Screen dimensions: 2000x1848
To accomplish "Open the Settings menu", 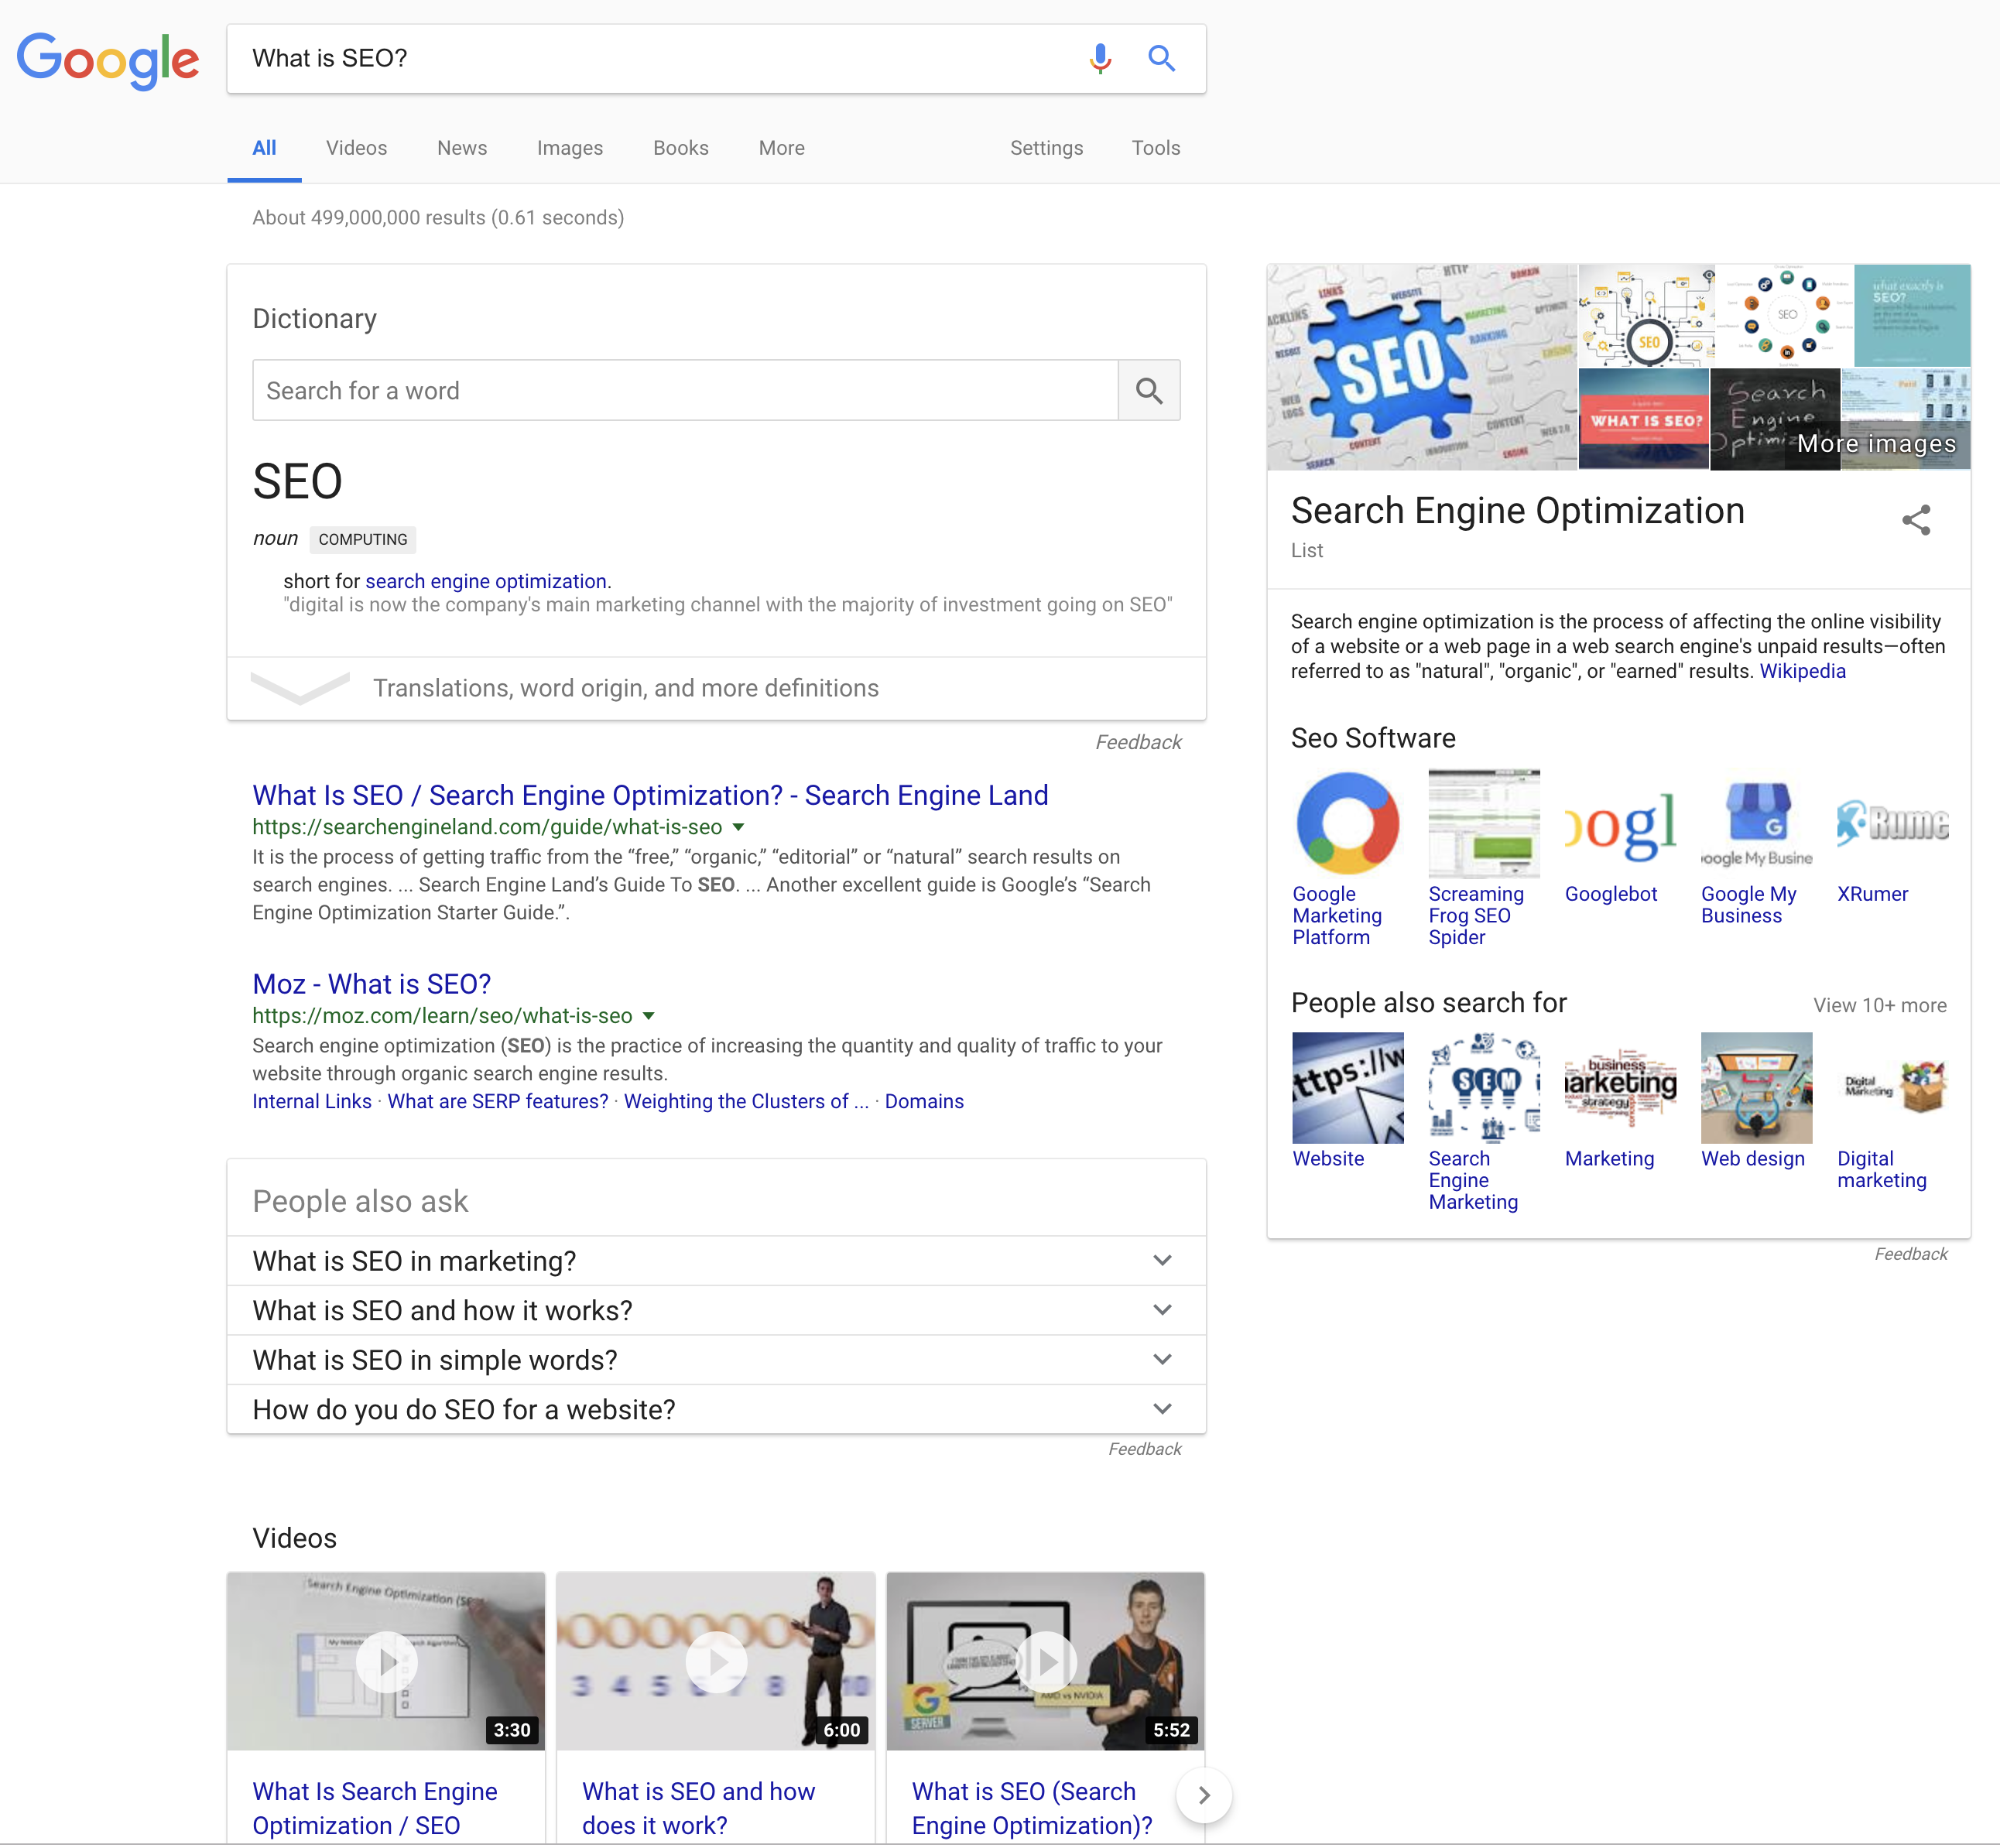I will [x=1046, y=148].
